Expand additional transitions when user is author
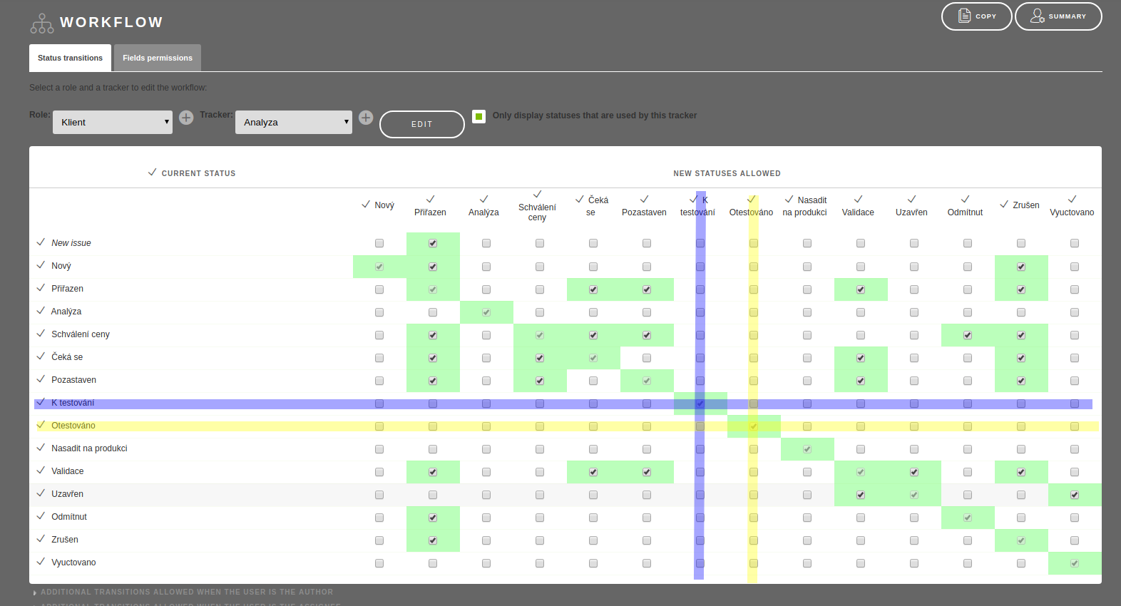The width and height of the screenshot is (1121, 606). 187,592
